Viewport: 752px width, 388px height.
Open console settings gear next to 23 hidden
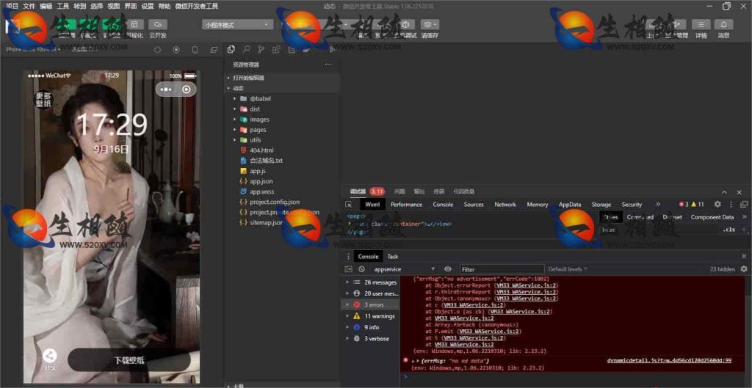click(x=744, y=269)
